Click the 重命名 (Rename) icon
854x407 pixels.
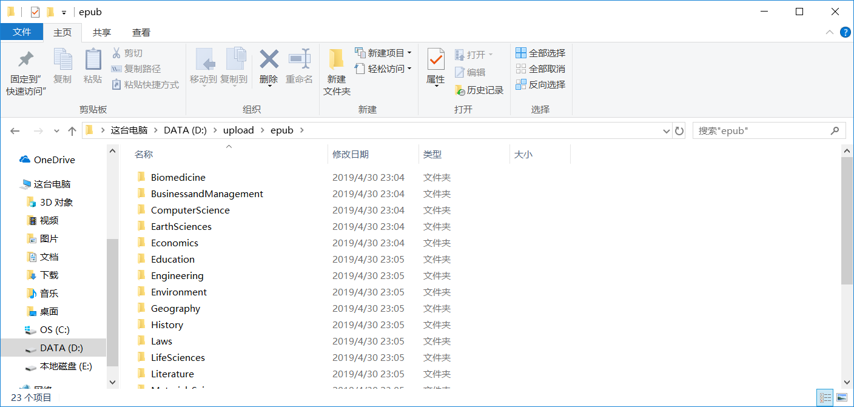298,62
